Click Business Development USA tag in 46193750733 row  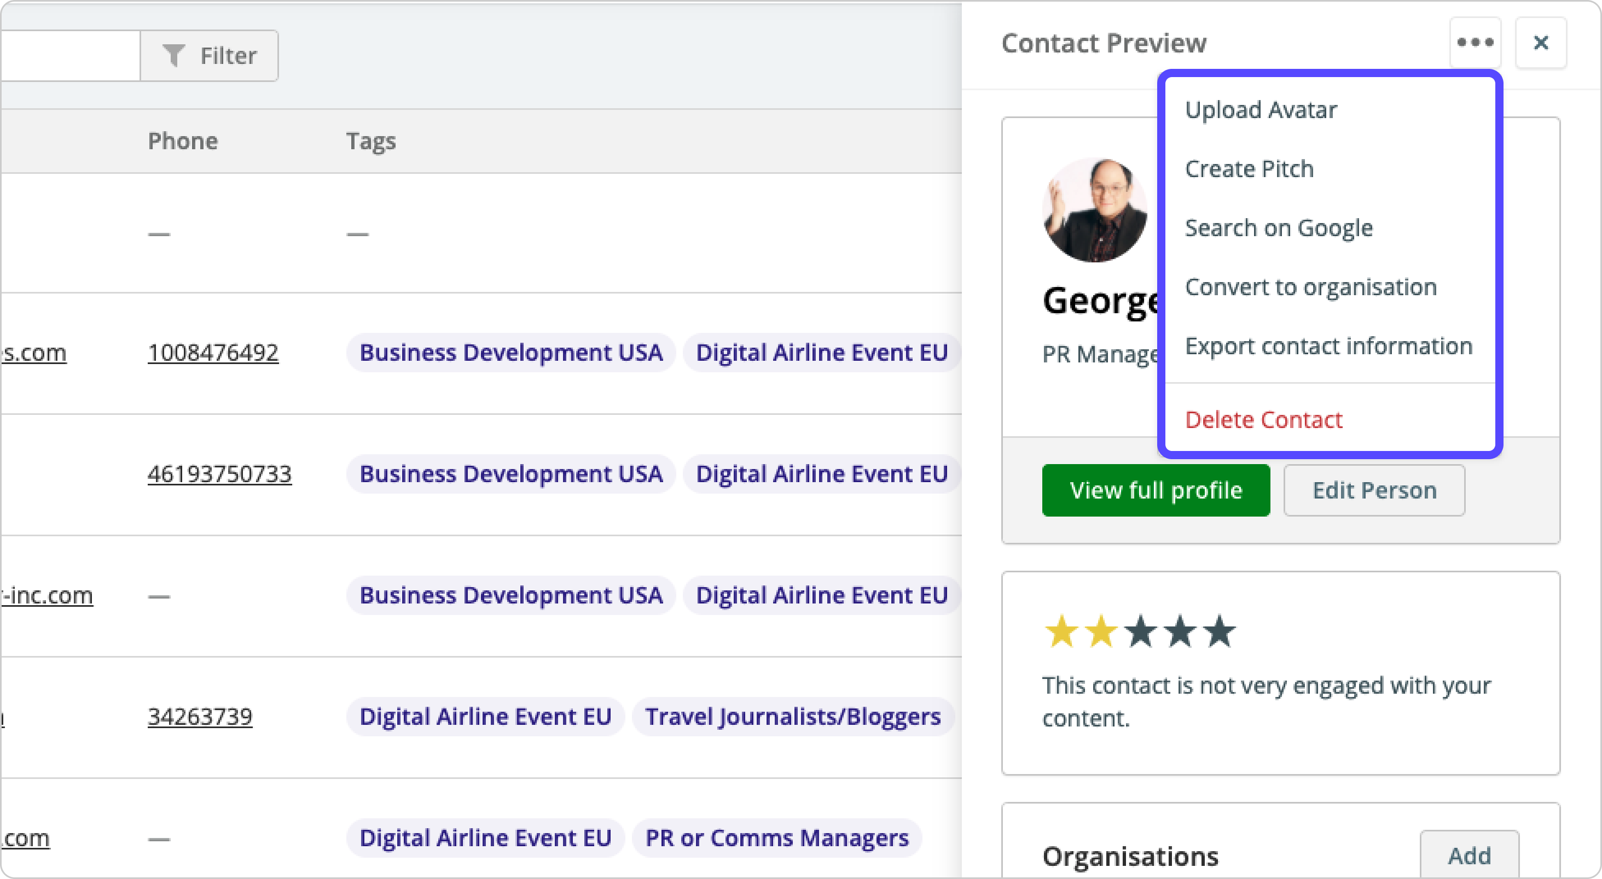(511, 474)
